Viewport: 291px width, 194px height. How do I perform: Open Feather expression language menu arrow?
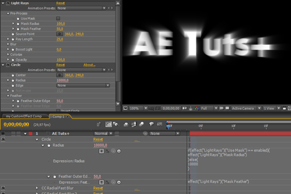click(x=119, y=182)
